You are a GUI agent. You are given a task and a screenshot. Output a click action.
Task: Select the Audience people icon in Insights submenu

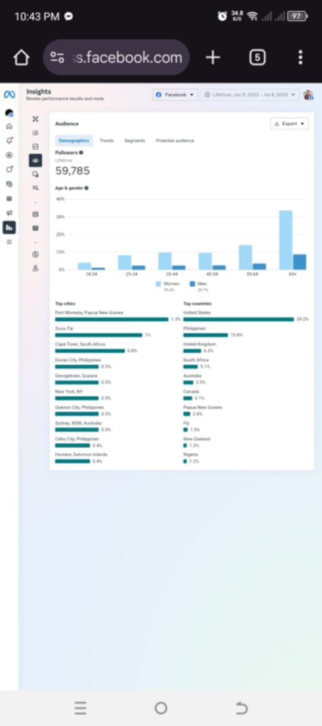[35, 160]
